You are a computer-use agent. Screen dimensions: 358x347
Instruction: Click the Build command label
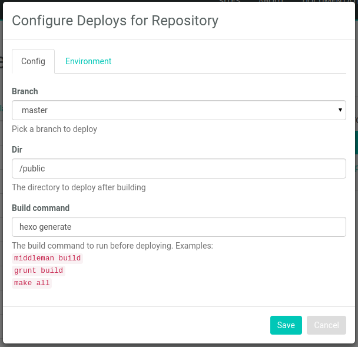tap(41, 208)
